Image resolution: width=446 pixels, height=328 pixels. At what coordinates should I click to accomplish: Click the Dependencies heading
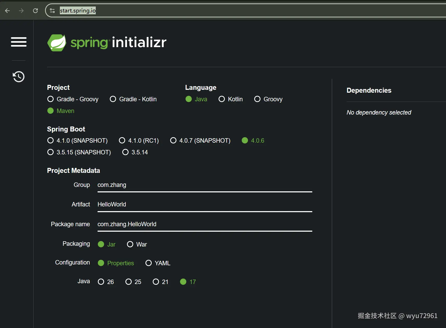[x=369, y=90]
